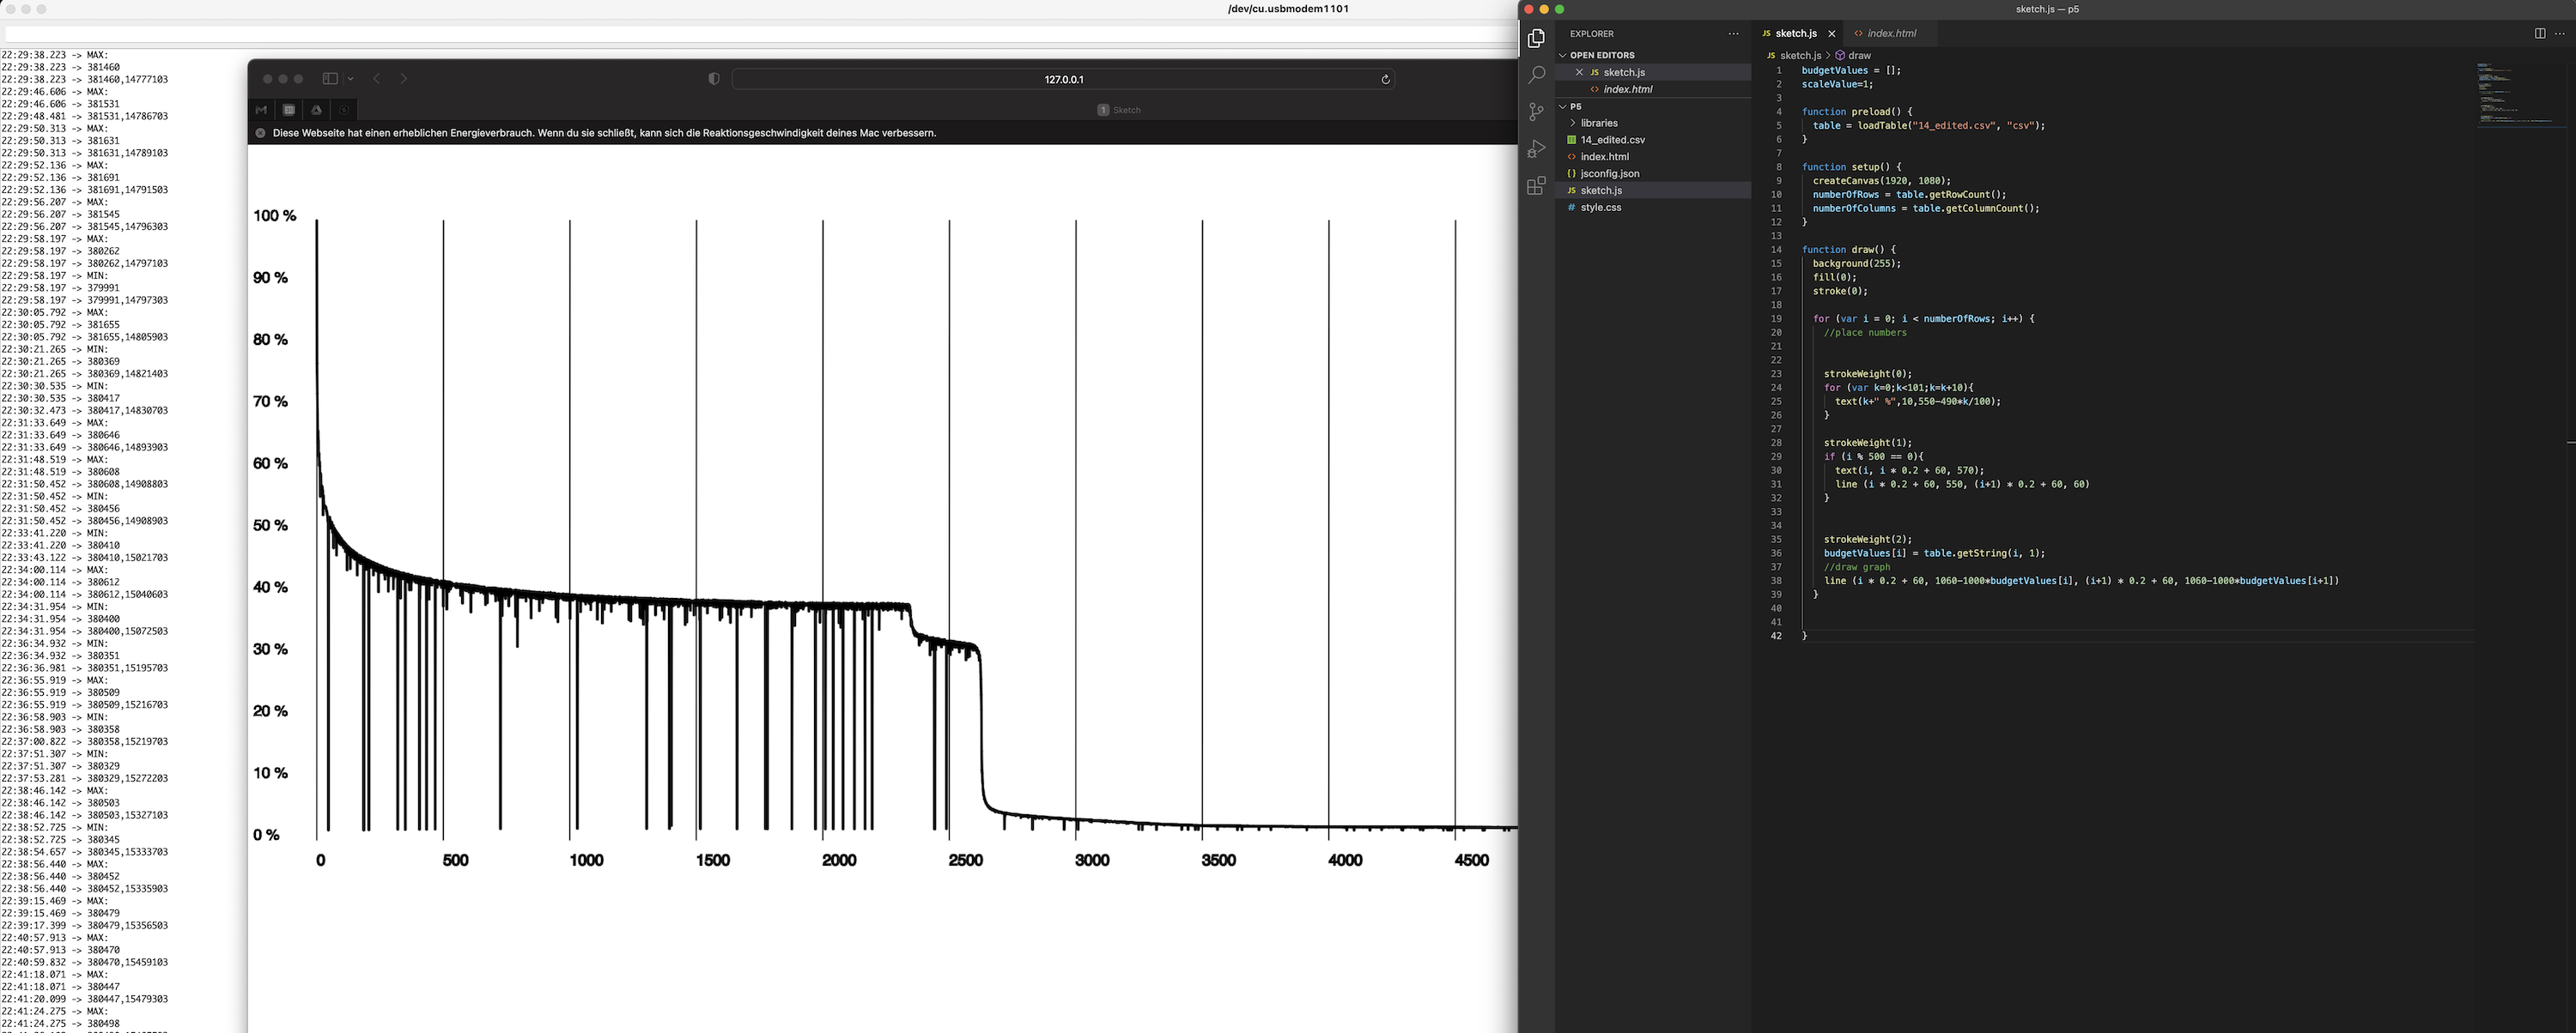Open the Search view in VS Code activity bar

1536,75
